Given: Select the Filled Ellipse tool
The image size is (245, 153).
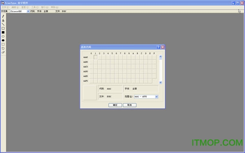Looking at the screenshot, I should coord(3,40).
